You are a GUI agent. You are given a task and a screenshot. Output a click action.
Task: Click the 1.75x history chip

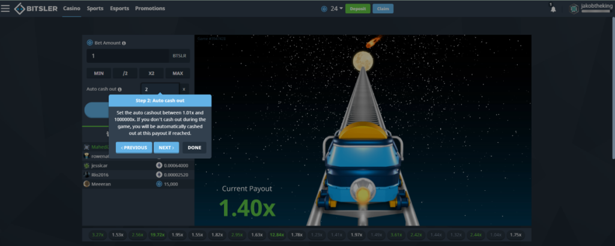(515, 235)
